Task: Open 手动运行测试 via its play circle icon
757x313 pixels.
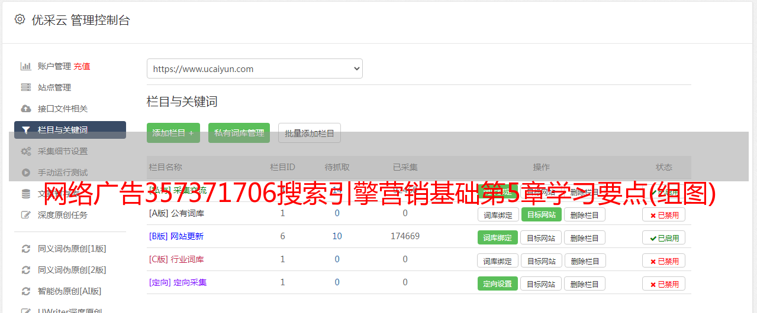Action: coord(25,172)
